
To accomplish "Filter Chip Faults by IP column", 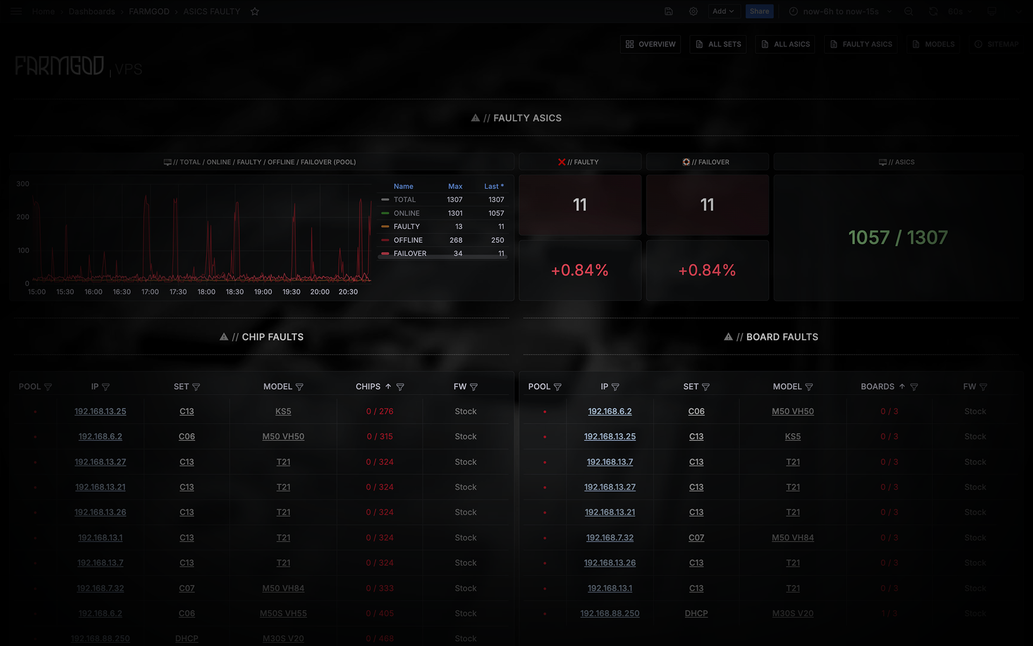I will 106,387.
